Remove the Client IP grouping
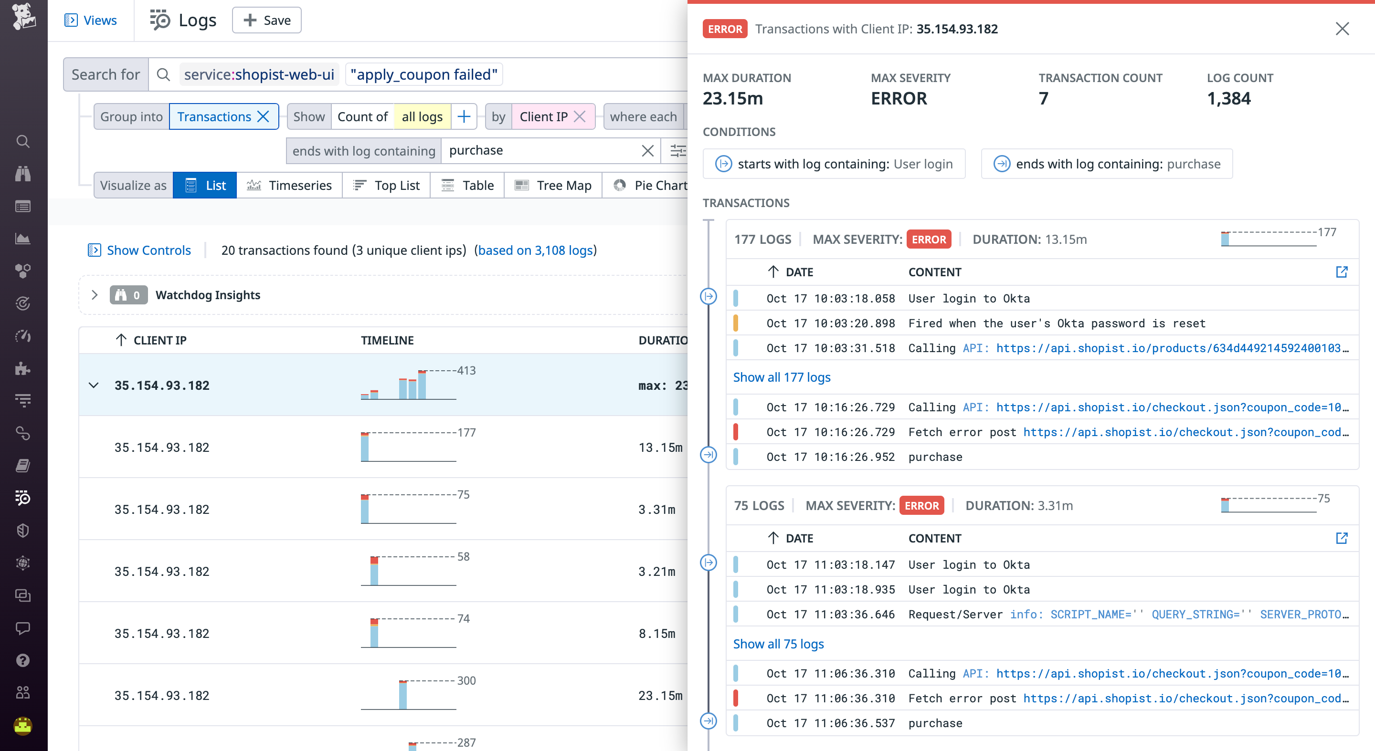The height and width of the screenshot is (751, 1375). [580, 116]
